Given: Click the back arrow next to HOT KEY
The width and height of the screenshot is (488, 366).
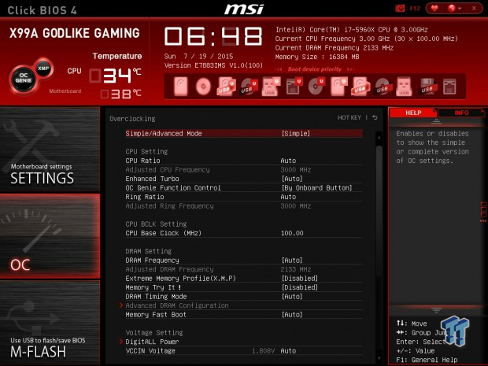Looking at the screenshot, I should [375, 117].
